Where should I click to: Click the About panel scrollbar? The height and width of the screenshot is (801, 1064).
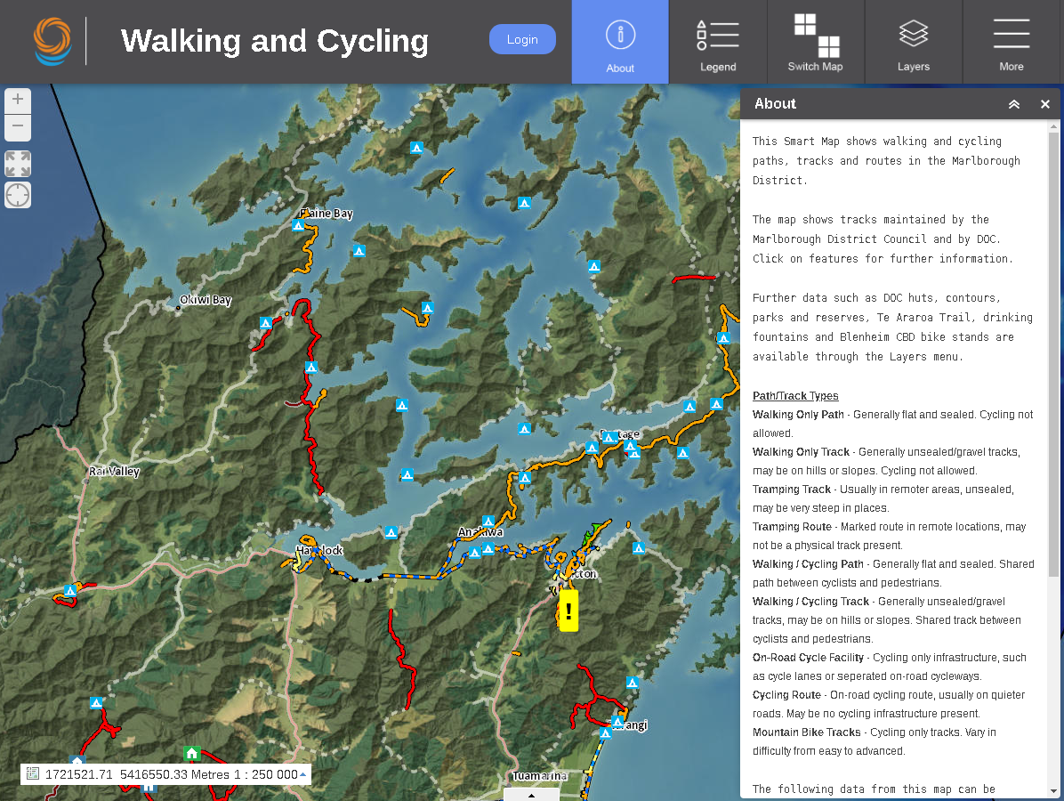1053,354
